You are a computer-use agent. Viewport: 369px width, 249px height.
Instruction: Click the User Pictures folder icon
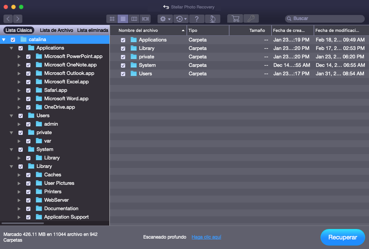39,183
